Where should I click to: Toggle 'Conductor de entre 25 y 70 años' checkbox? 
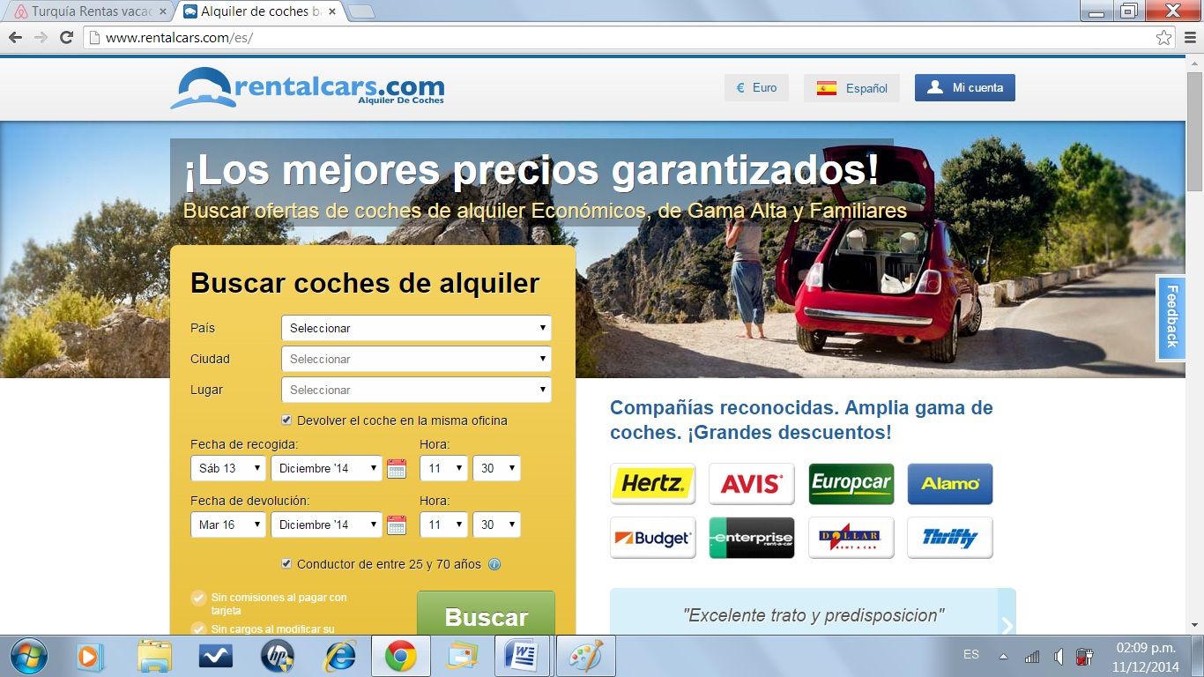286,564
